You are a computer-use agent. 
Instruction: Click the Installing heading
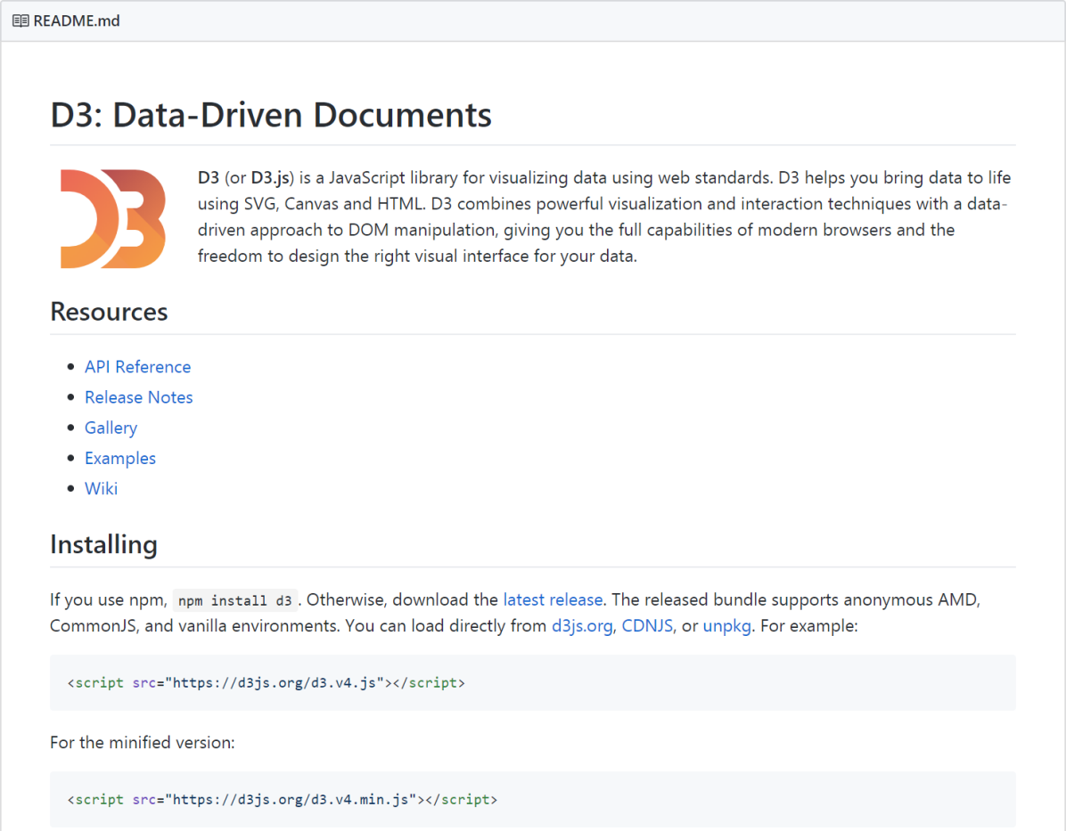[104, 545]
